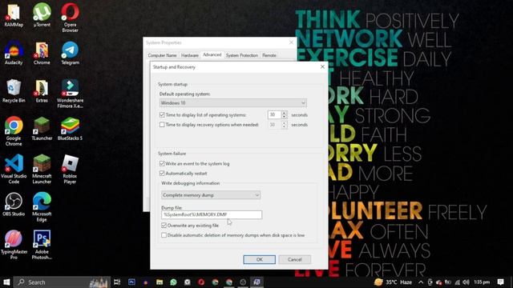This screenshot has height=288, width=513.
Task: Select the BlueStacks 5 desktop icon
Action: point(70,129)
